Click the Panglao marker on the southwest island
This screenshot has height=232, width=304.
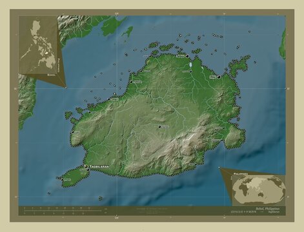(x=62, y=179)
